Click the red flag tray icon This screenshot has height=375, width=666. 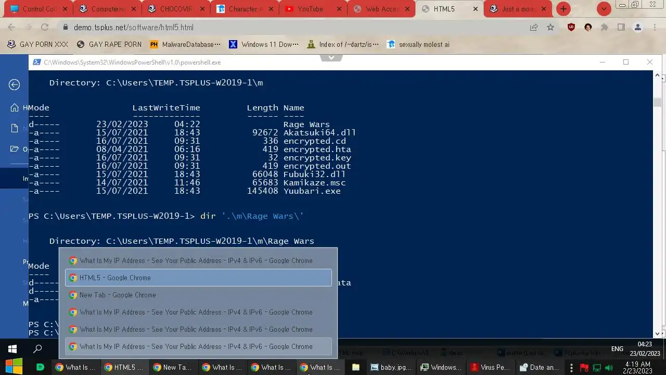(x=584, y=368)
